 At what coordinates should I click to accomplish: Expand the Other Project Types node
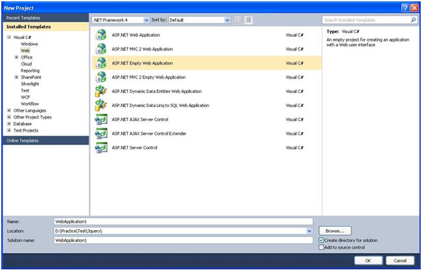[x=9, y=117]
